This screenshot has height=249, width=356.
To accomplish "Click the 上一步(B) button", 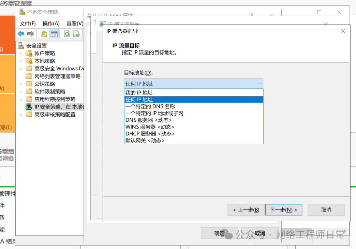I will 246,210.
